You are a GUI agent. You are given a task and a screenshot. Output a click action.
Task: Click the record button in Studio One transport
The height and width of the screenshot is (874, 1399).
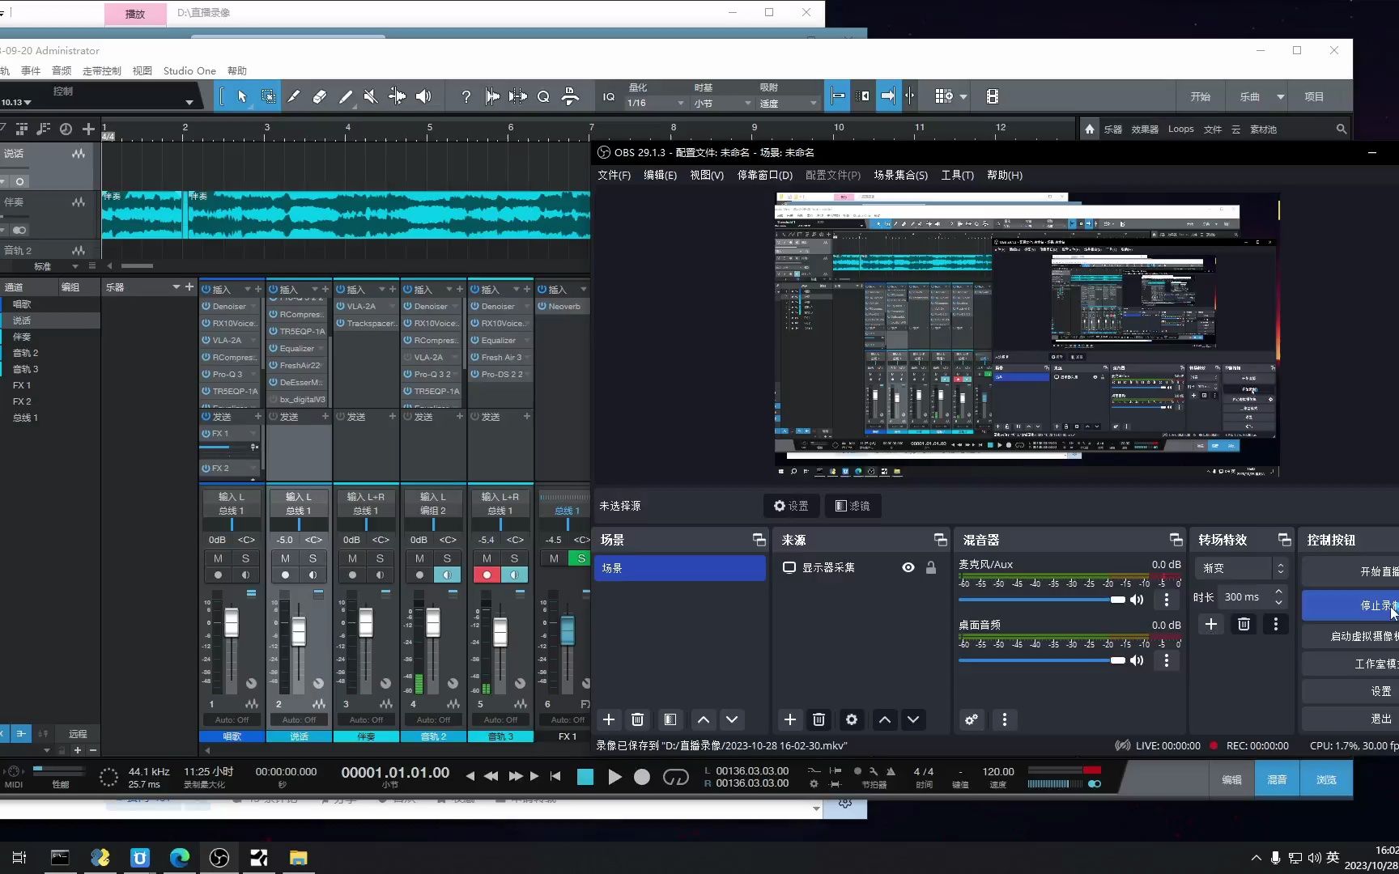tap(642, 777)
